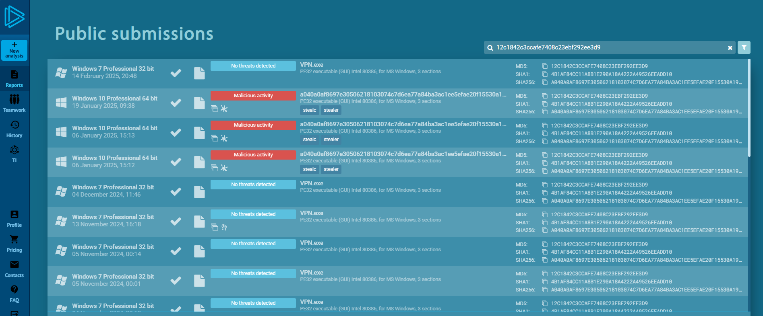Copy MD5 of the 05 November 00:14 submission
The image size is (763, 316).
[x=545, y=244]
